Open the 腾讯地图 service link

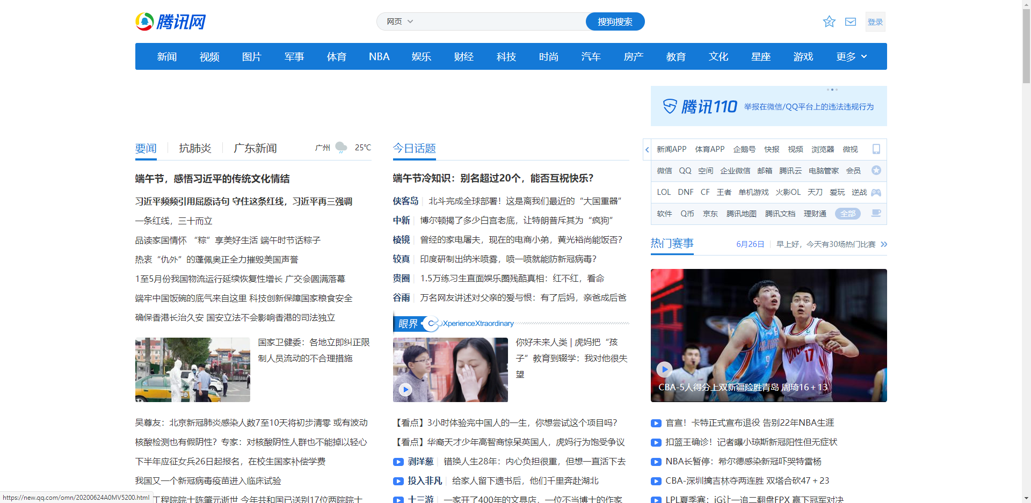(742, 214)
